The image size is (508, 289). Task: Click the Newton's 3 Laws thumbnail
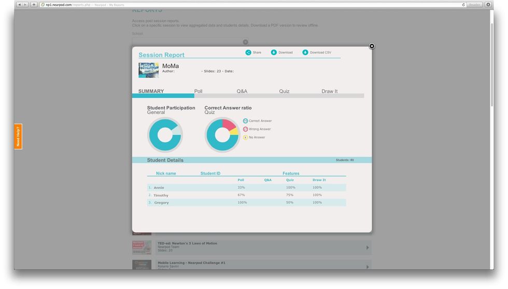click(142, 247)
